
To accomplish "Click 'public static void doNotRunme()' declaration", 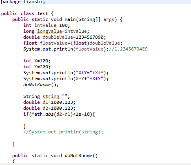I will [x=55, y=156].
